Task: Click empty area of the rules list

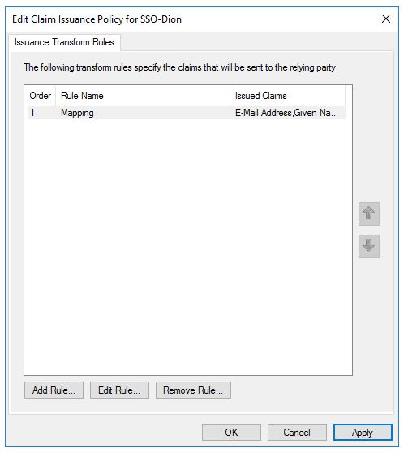Action: (x=188, y=245)
